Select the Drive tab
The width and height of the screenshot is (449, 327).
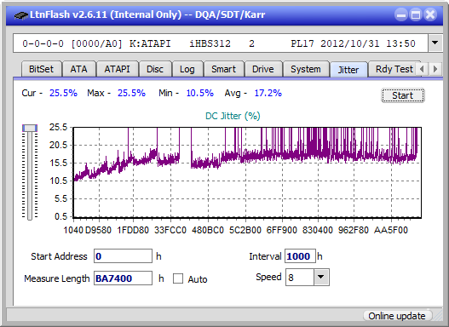(x=263, y=69)
